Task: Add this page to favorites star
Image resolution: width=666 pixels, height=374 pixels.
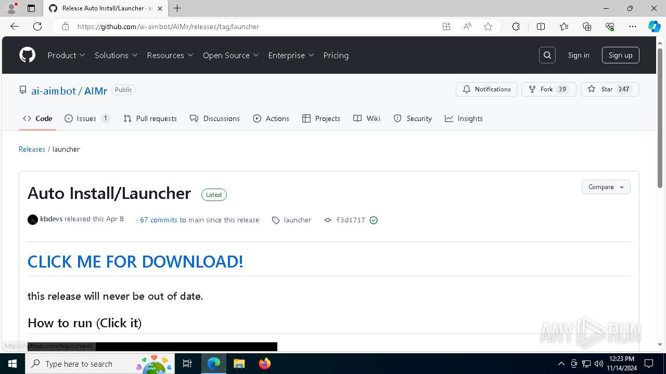Action: click(488, 26)
